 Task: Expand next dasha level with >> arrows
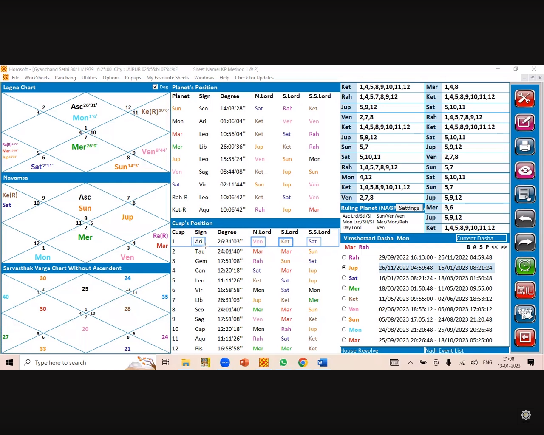tap(504, 247)
